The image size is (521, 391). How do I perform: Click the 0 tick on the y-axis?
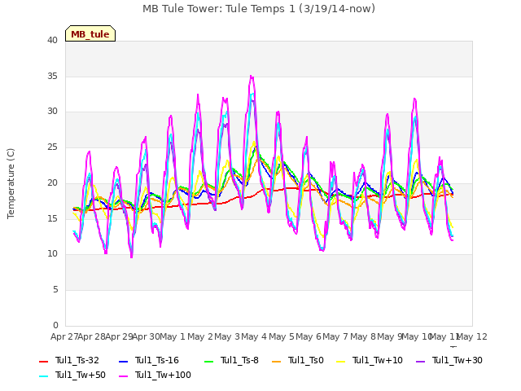(x=55, y=325)
